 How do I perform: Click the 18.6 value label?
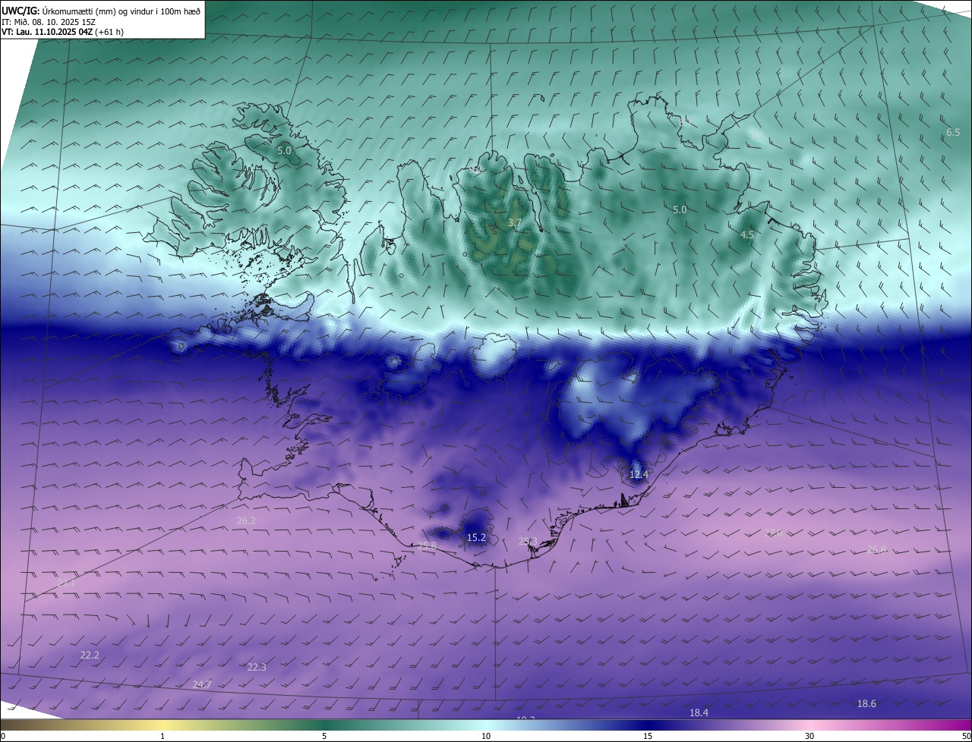click(866, 703)
